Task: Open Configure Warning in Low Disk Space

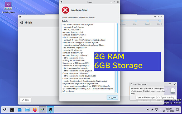Action: [166, 97]
